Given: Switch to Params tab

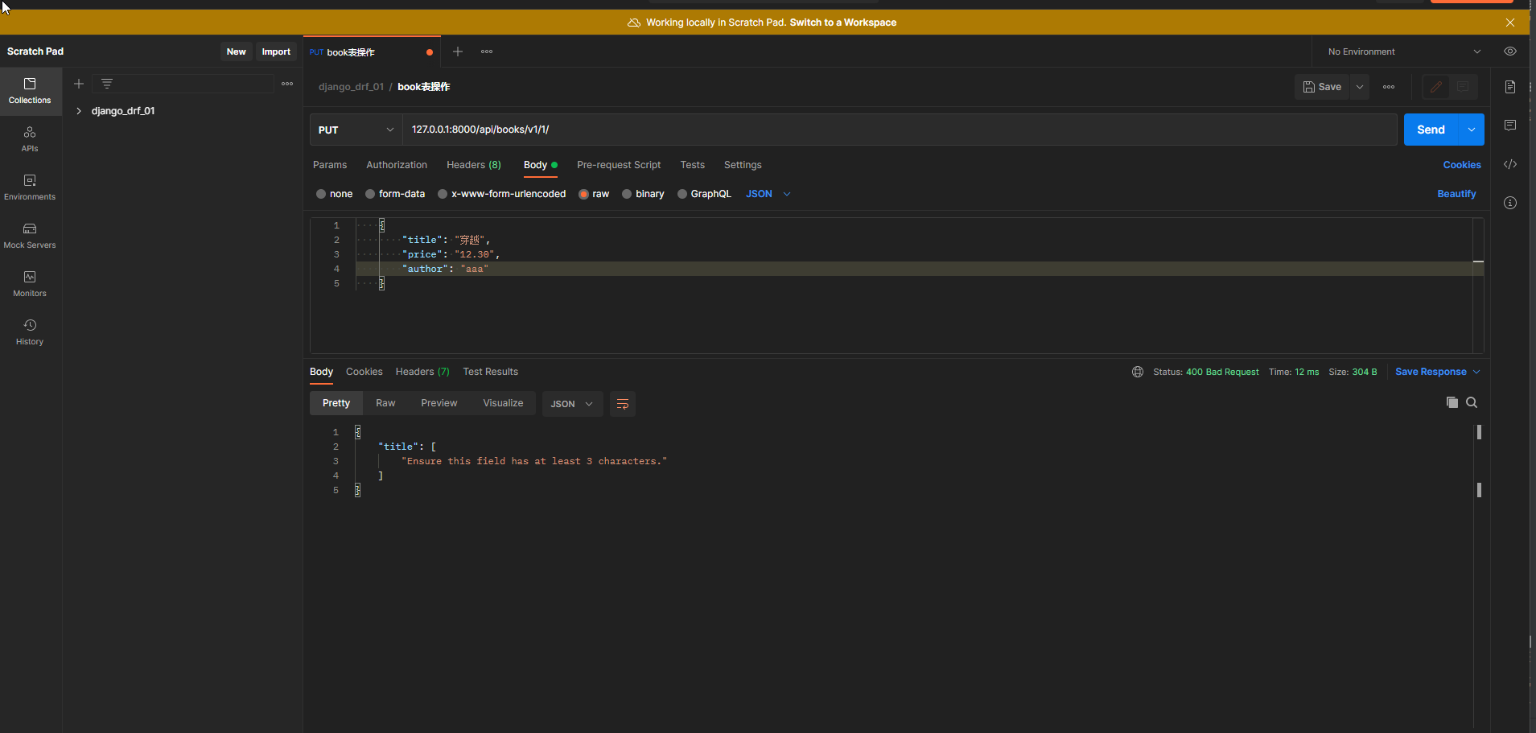Looking at the screenshot, I should click(x=330, y=165).
